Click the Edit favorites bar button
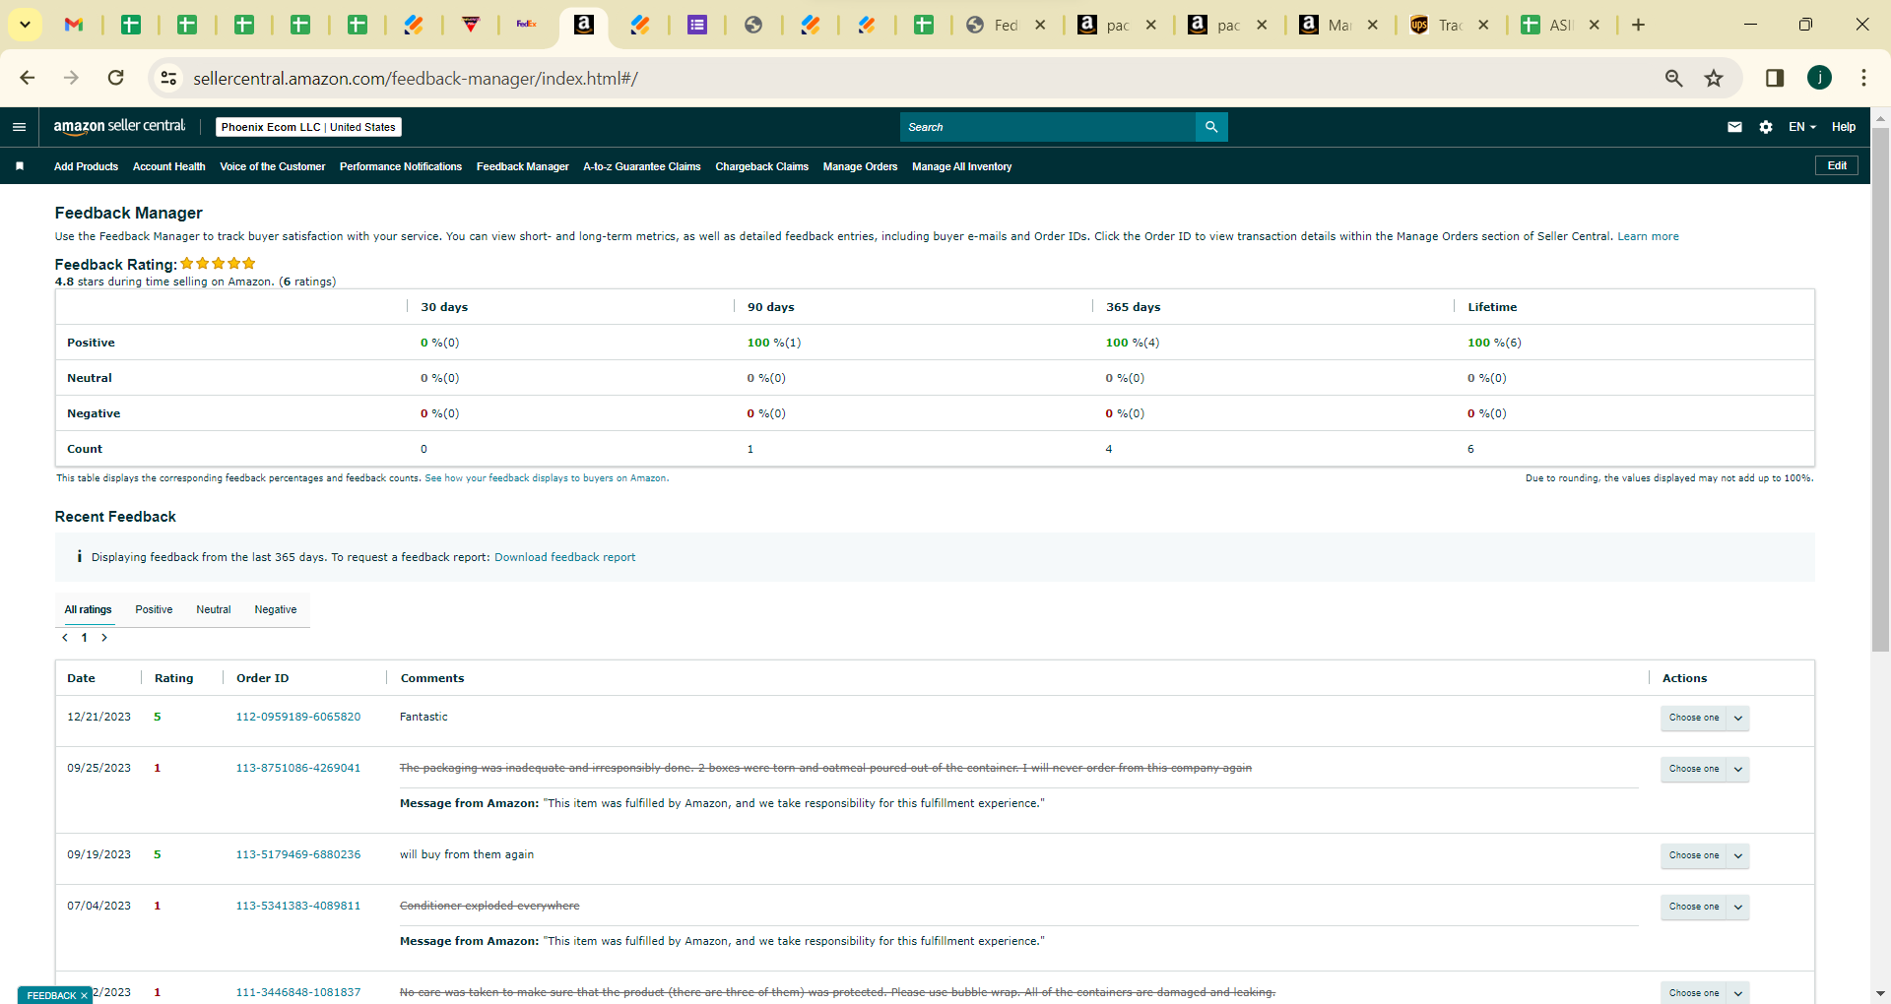The height and width of the screenshot is (1004, 1891). coord(1837,165)
